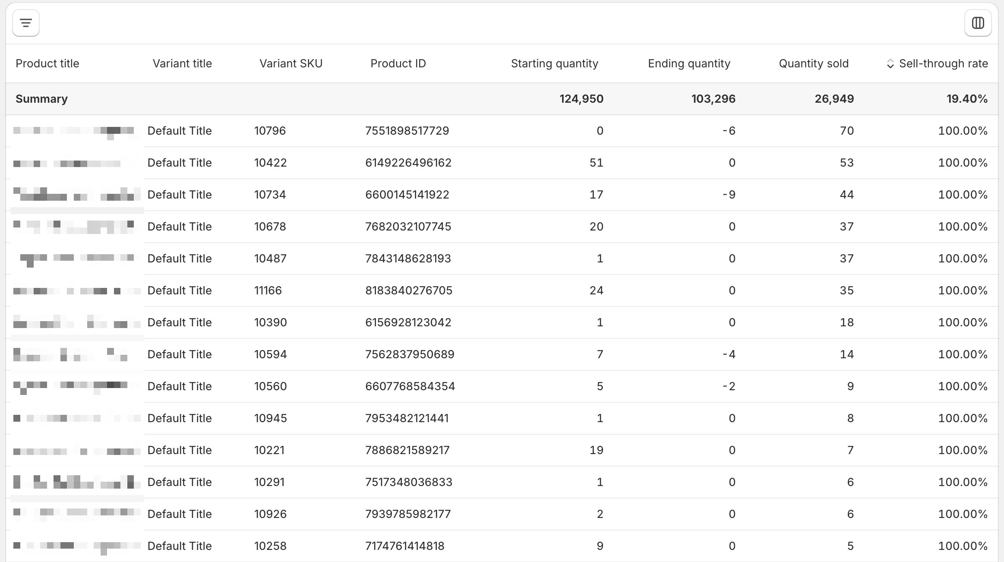Select ending quantity -9 for SKU 10734
The width and height of the screenshot is (1004, 562).
click(729, 195)
